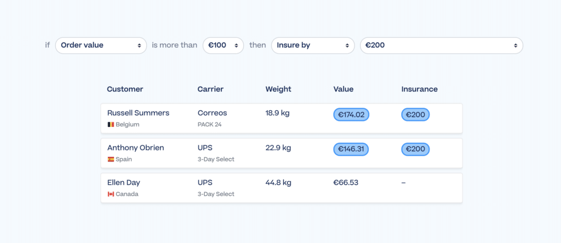
Task: Click the Canada flag icon
Action: click(111, 194)
